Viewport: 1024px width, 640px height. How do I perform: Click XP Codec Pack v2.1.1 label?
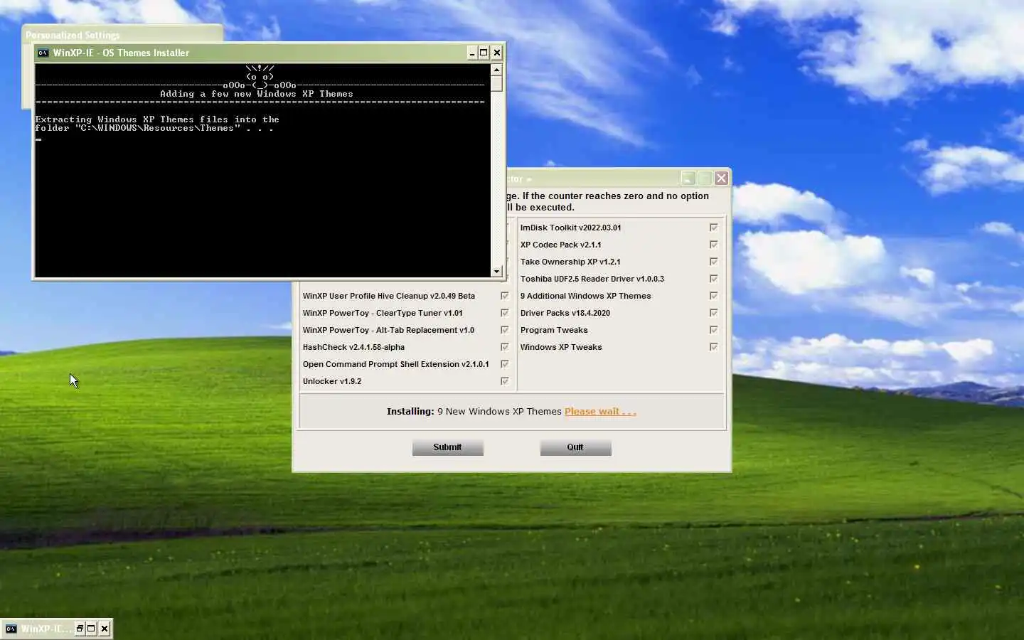click(x=560, y=245)
